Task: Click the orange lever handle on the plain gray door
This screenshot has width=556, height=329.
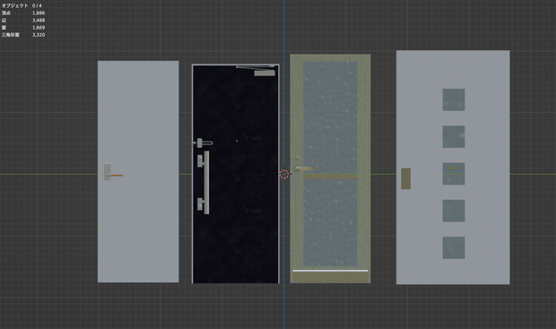Action: [x=117, y=175]
